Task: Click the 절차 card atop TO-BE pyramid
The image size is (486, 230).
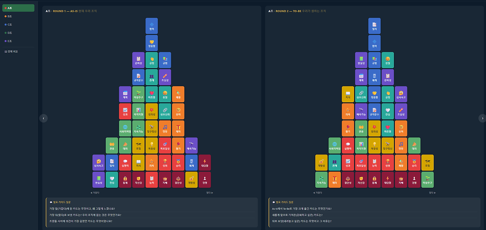Action: tap(374, 26)
